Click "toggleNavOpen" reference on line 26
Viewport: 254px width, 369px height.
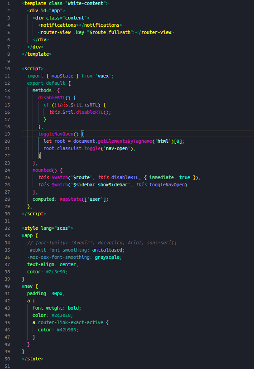(x=167, y=185)
